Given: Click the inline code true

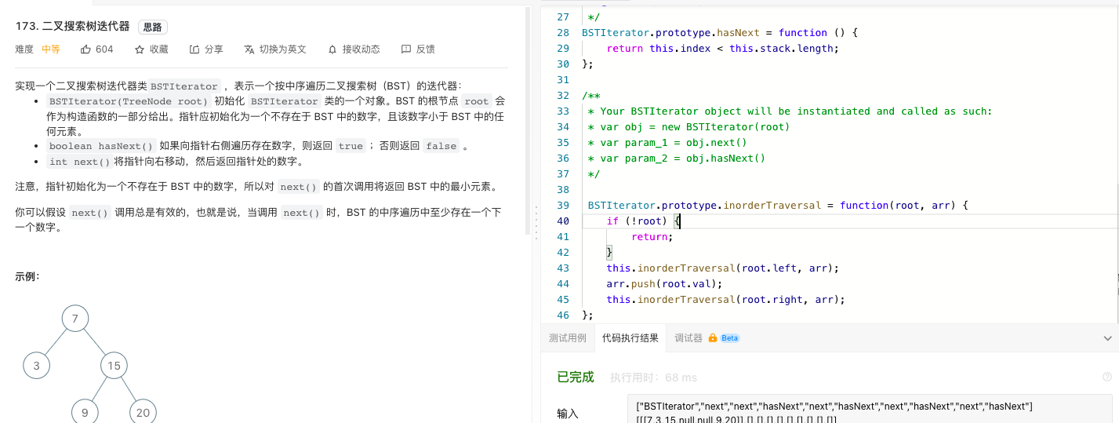Looking at the screenshot, I should coord(351,146).
